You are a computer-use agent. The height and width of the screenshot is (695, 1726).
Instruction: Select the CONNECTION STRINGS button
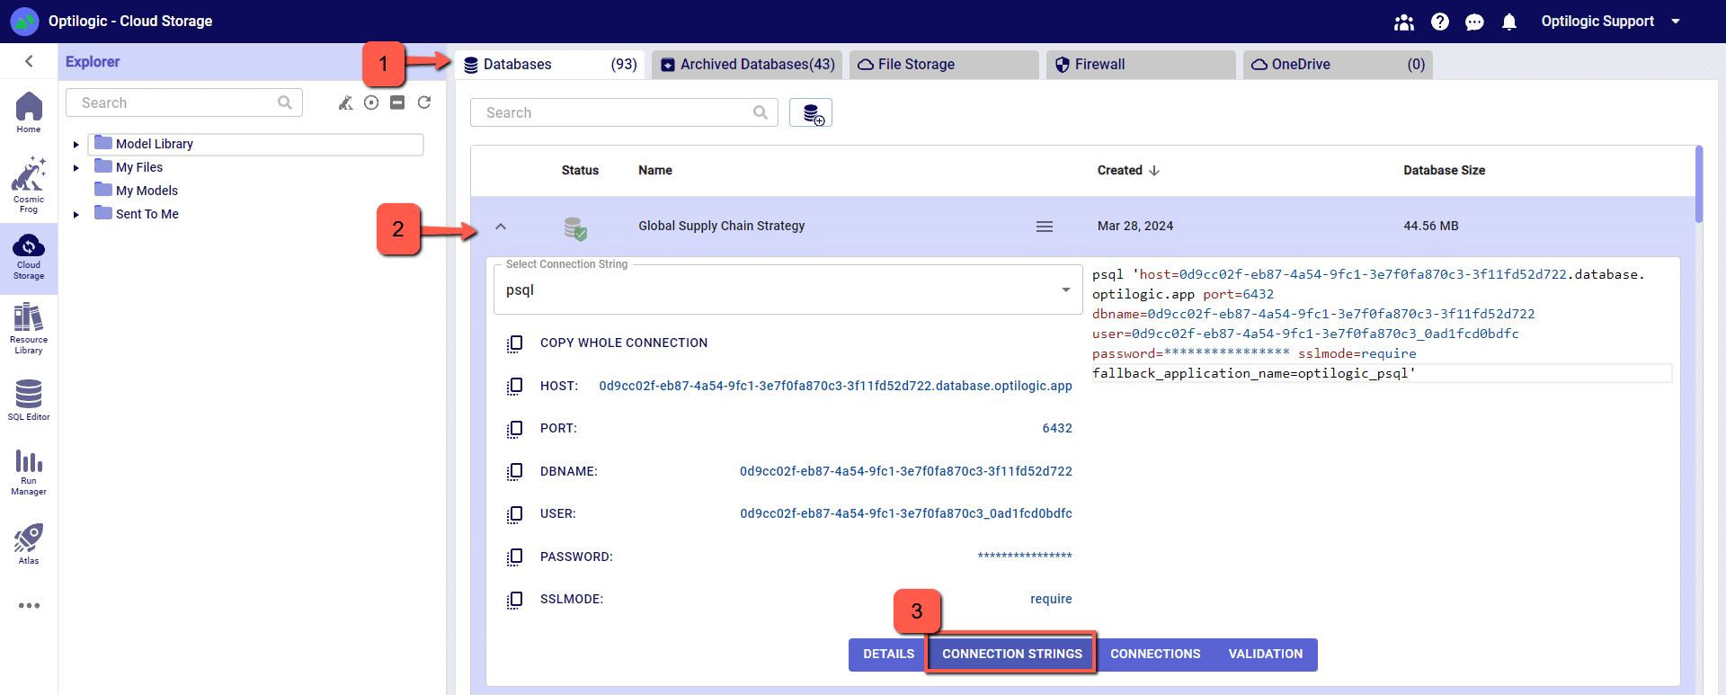tap(1011, 655)
